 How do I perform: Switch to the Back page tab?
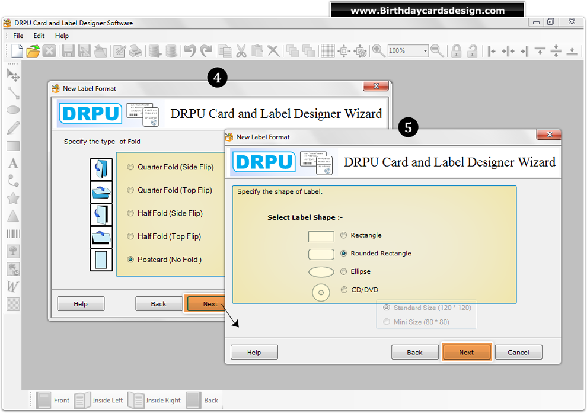point(203,401)
